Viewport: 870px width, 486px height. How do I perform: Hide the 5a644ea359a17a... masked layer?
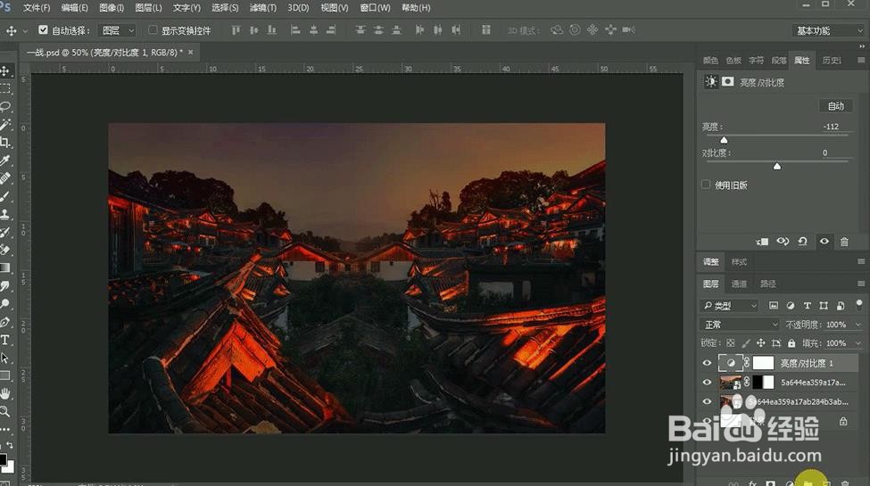point(707,383)
